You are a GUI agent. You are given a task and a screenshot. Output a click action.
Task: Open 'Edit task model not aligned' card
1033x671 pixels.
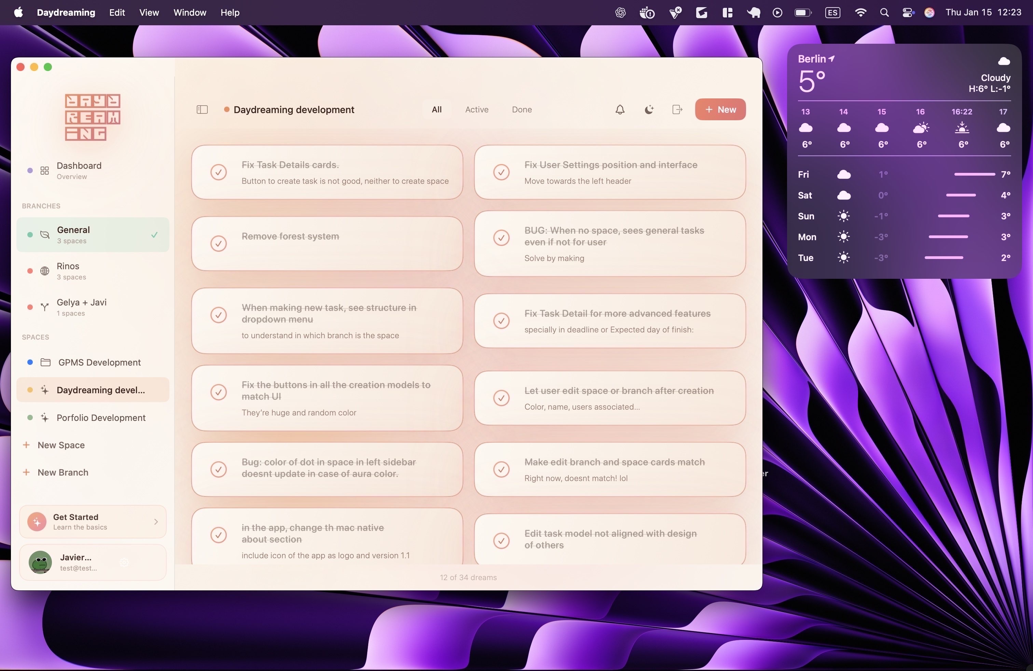coord(610,539)
